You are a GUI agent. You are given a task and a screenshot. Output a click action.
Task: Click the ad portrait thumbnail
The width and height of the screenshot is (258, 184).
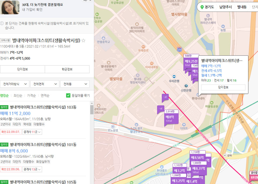(10, 7)
